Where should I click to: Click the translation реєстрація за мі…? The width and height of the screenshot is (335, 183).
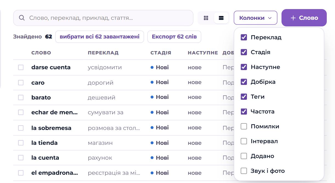pos(114,173)
